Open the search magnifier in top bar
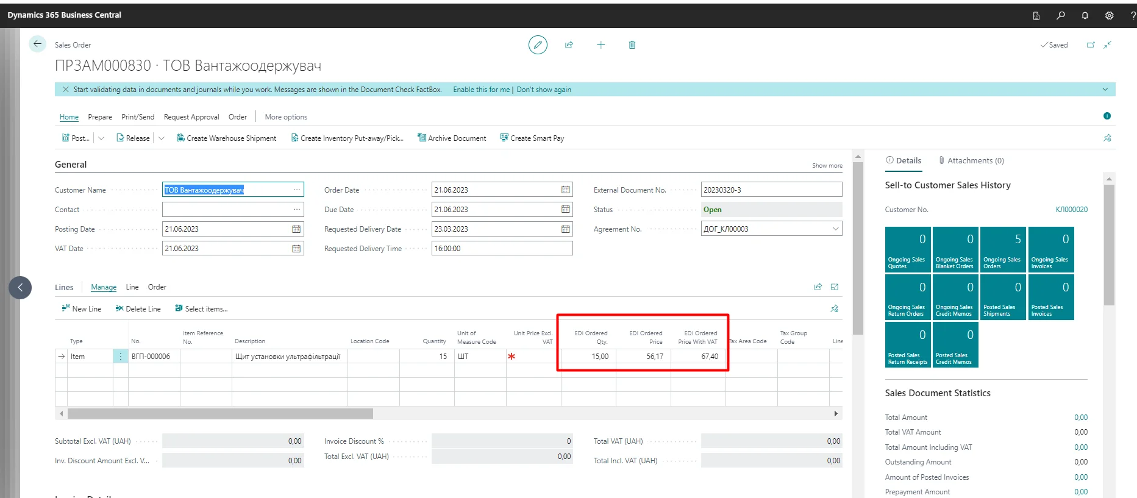Screen dimensions: 1137x498 click(x=1061, y=15)
